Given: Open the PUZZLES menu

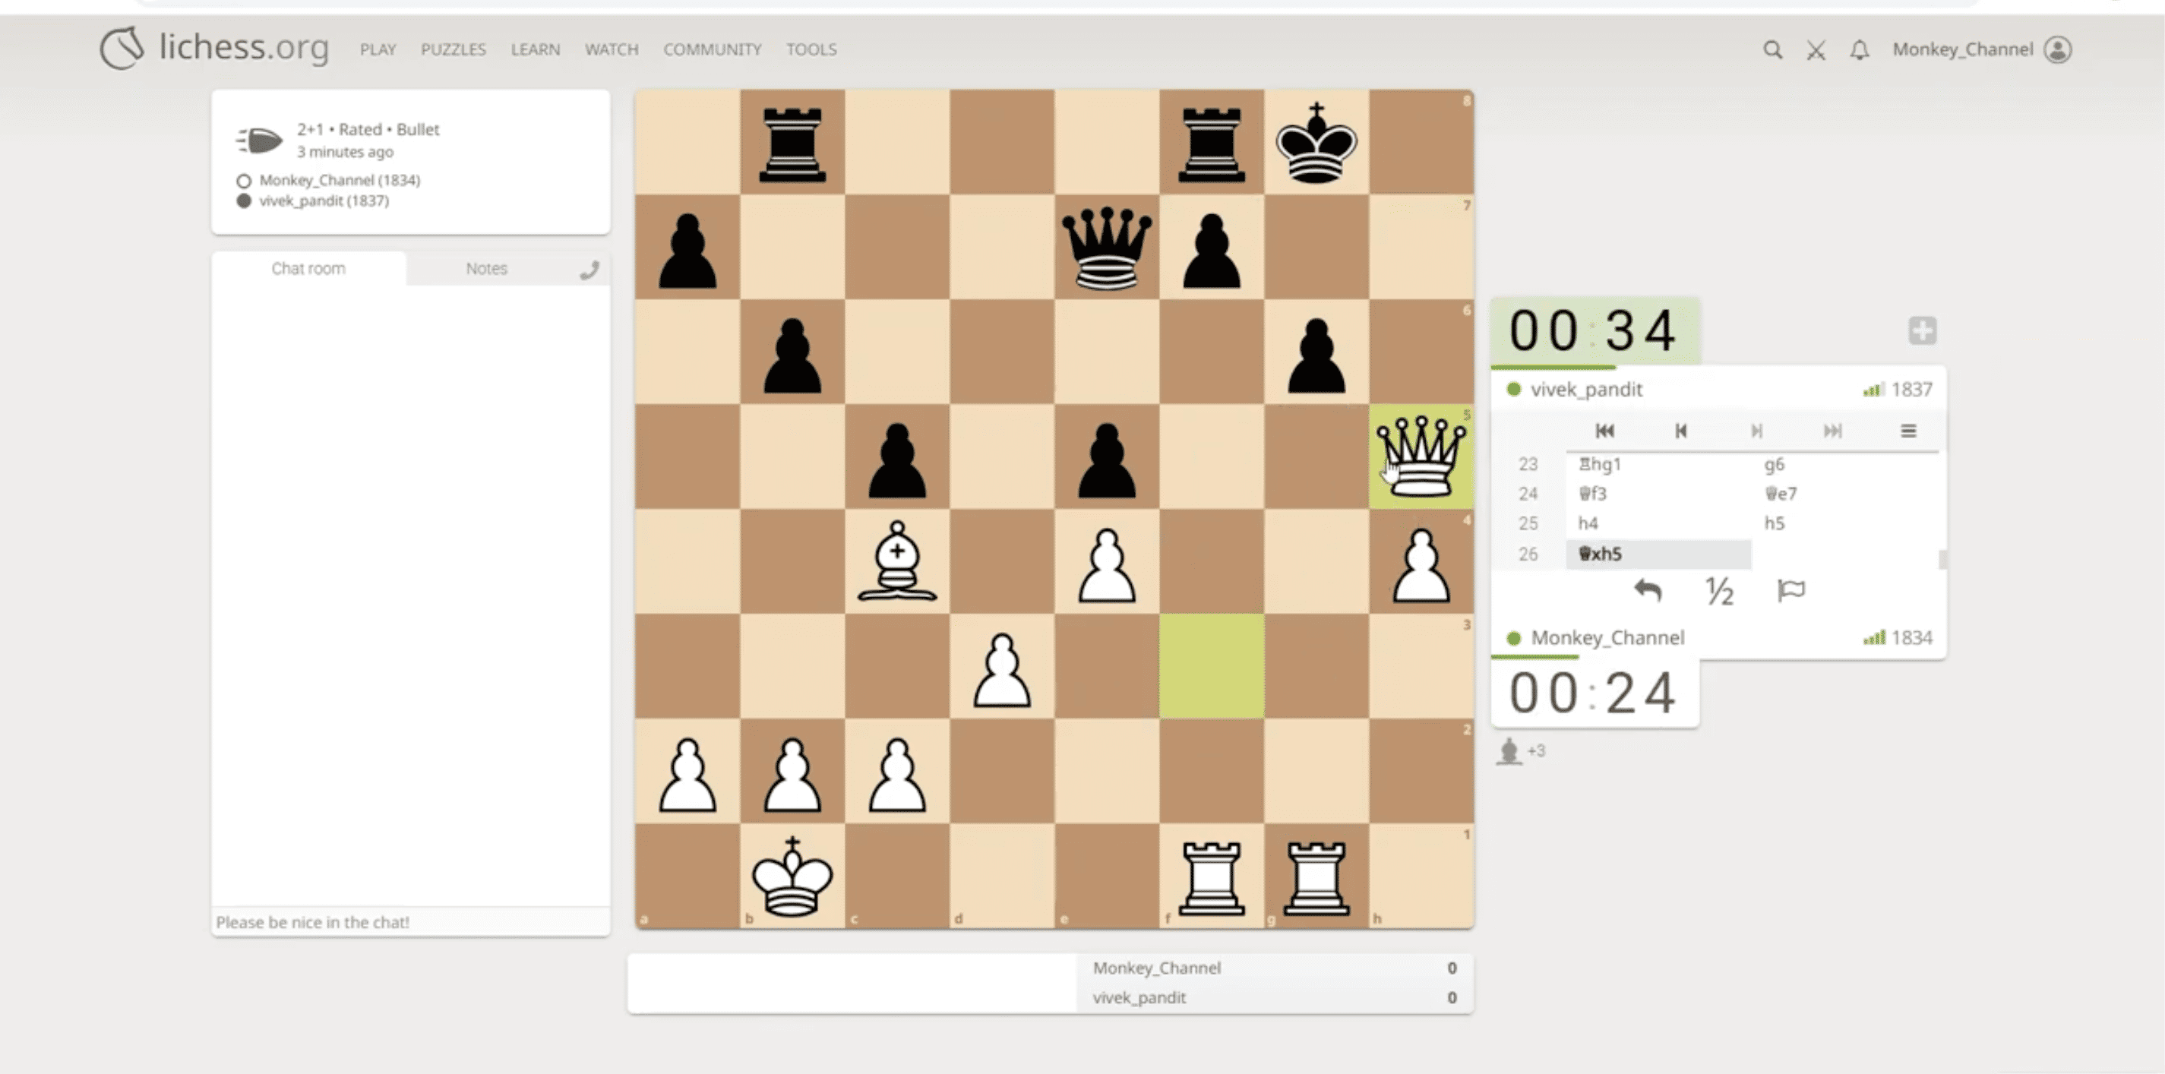Looking at the screenshot, I should pos(453,49).
